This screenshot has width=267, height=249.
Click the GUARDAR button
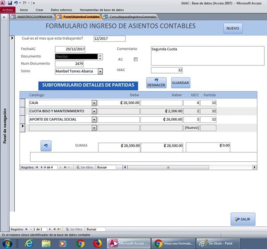click(x=180, y=83)
